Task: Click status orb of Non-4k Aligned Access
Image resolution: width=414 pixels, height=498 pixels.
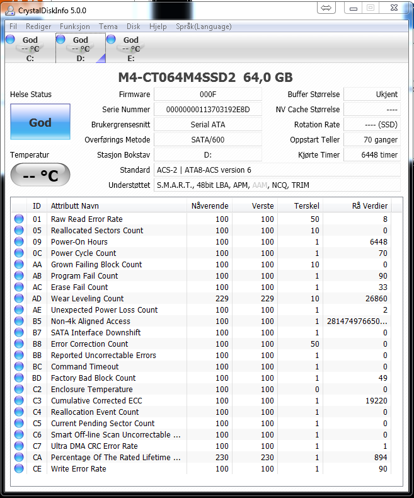Action: (19, 321)
